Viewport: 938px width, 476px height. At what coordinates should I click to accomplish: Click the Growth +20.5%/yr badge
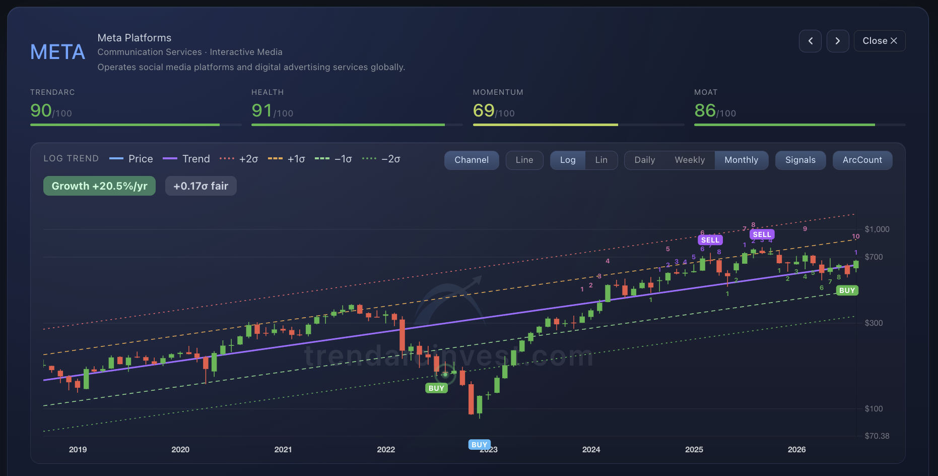[100, 186]
